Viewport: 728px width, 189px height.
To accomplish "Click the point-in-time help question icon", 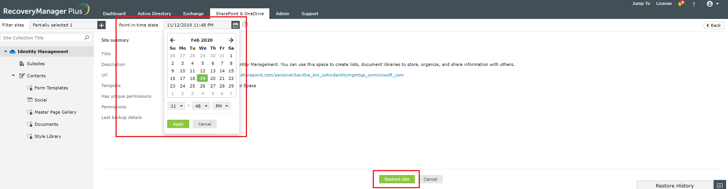I will [x=245, y=24].
